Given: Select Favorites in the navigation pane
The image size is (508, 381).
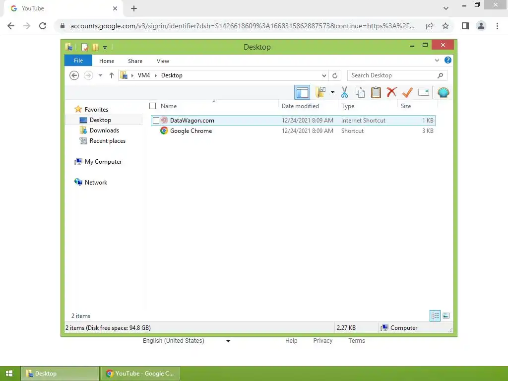Looking at the screenshot, I should click(x=96, y=110).
